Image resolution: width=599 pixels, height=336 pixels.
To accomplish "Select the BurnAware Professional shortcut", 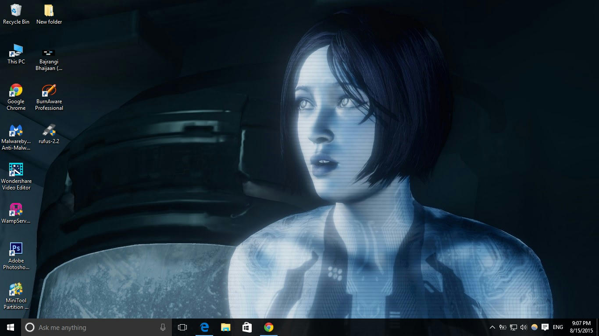I will click(49, 97).
